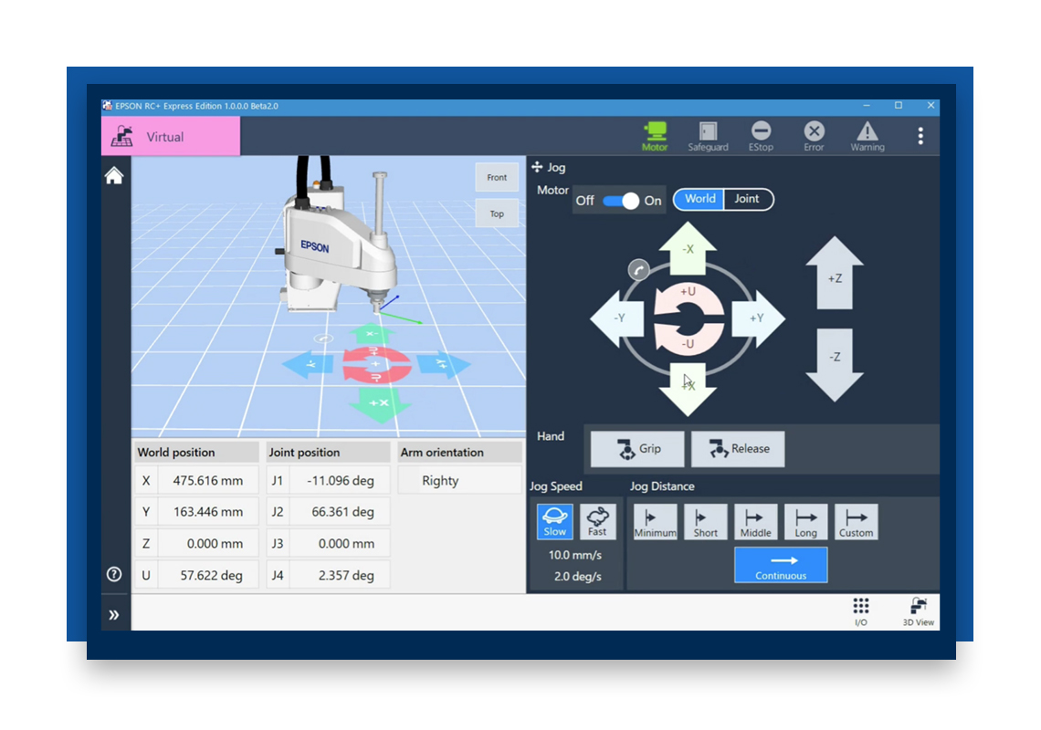Jog the robot using +Z arrow
The width and height of the screenshot is (1041, 730).
[834, 274]
